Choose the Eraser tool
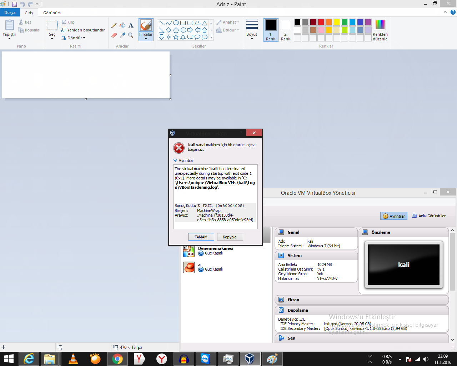 point(114,35)
